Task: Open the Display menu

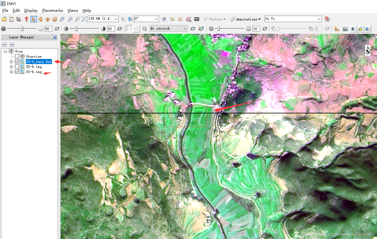Action: tap(31, 10)
